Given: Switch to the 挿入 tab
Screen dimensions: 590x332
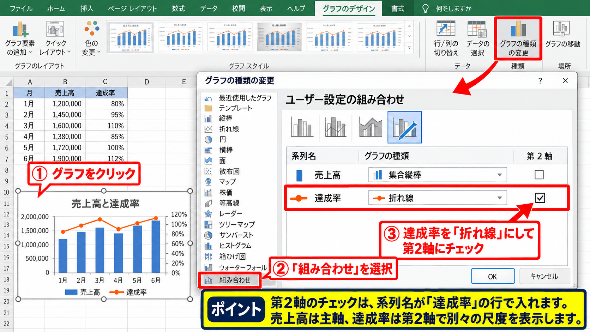Looking at the screenshot, I should 86,8.
